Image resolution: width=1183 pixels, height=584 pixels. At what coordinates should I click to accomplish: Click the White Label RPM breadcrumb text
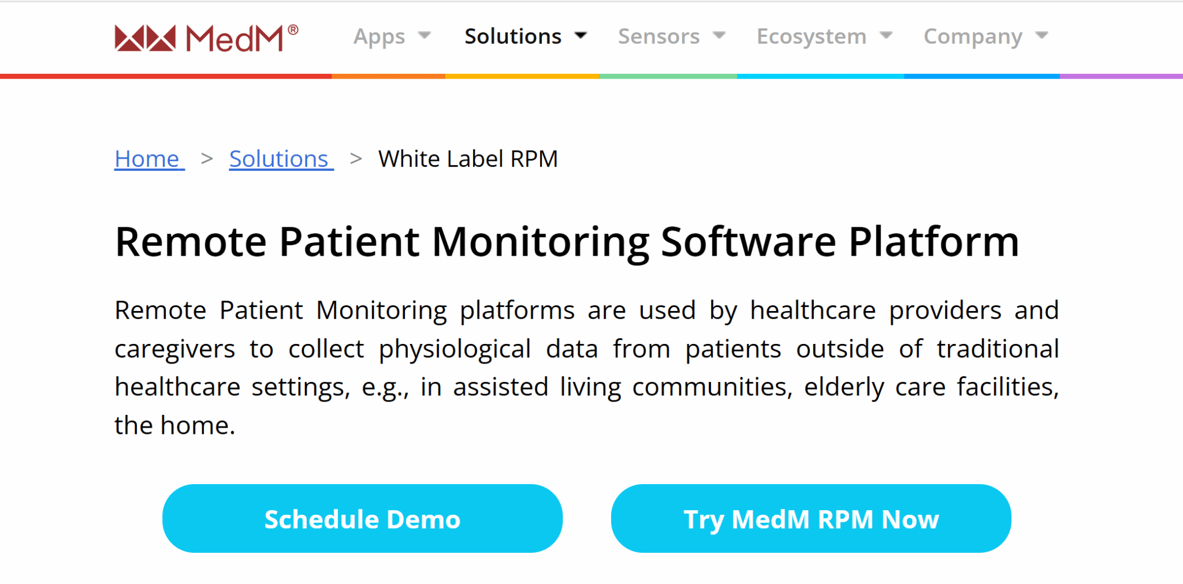(468, 159)
